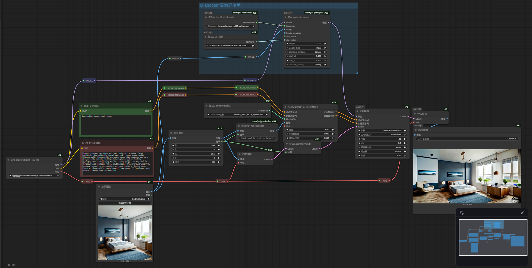Click the Latent output port on K采样器

pos(408,116)
